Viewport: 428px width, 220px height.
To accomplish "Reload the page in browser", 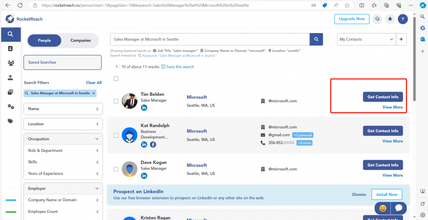I will (20, 5).
